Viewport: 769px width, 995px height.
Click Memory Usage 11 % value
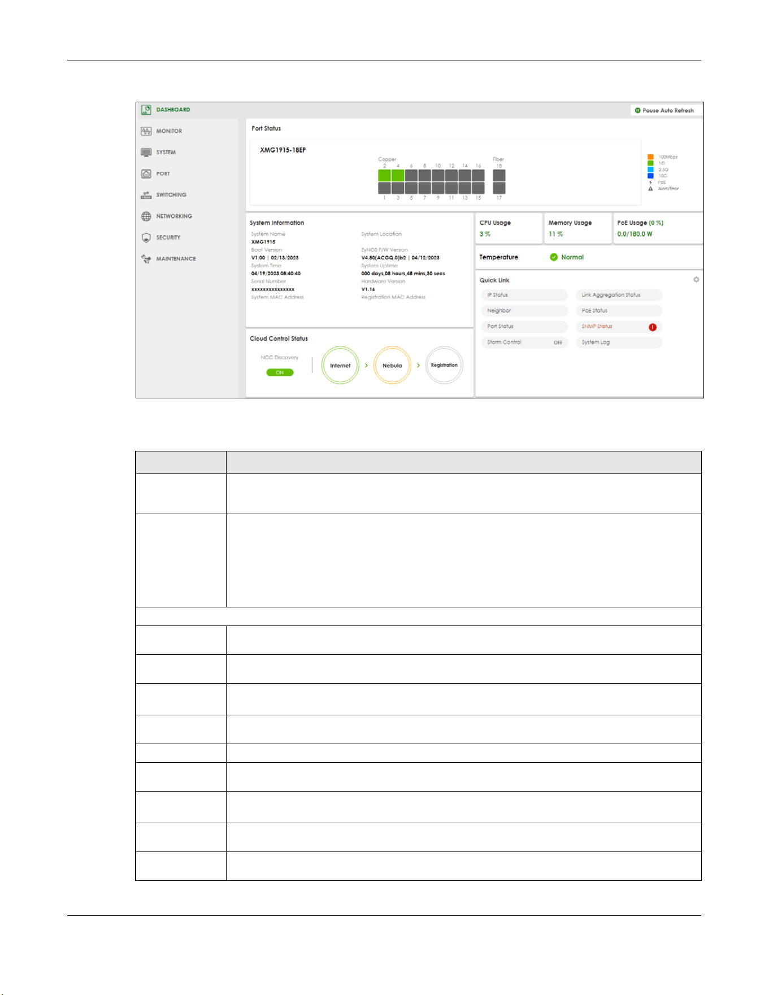click(555, 234)
